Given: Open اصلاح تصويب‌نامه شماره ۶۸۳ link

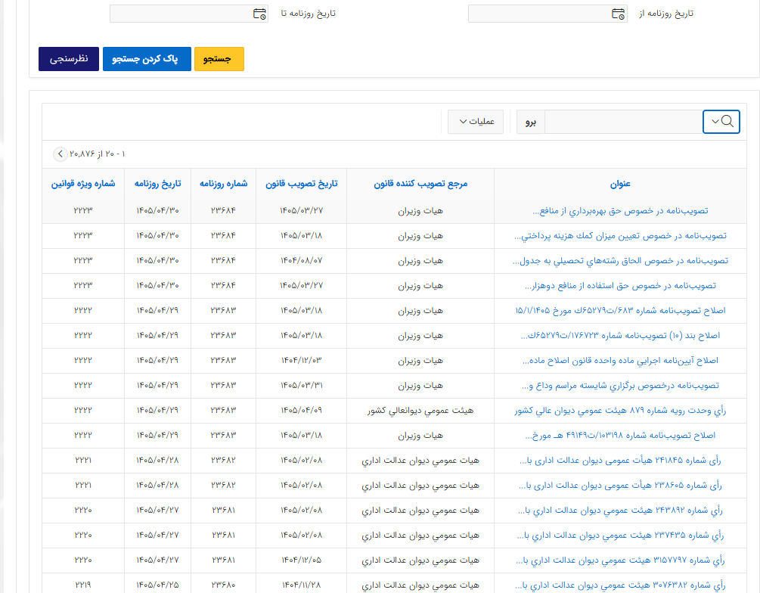Looking at the screenshot, I should click(620, 311).
